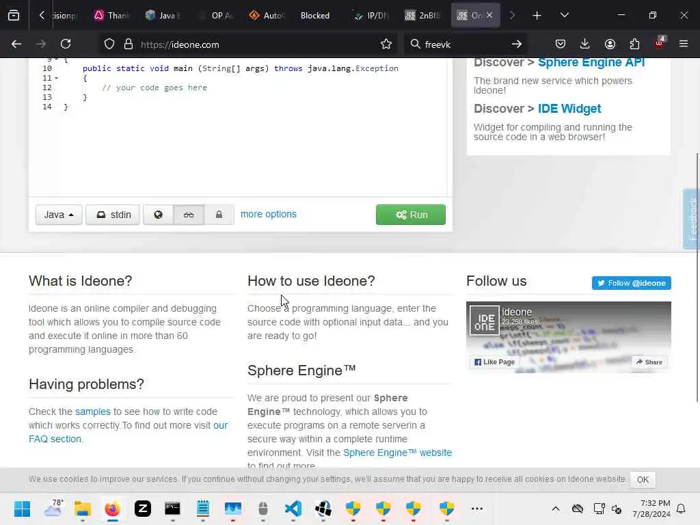Open the Downloads panel
This screenshot has height=525, width=700.
tap(585, 44)
